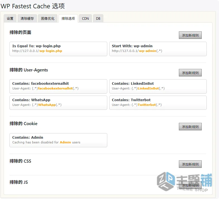Edit the WhatsApp user-agent rule
This screenshot has width=219, height=199.
pyautogui.click(x=59, y=103)
